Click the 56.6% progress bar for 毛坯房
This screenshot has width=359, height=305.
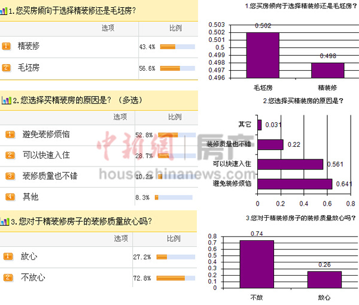click(178, 68)
